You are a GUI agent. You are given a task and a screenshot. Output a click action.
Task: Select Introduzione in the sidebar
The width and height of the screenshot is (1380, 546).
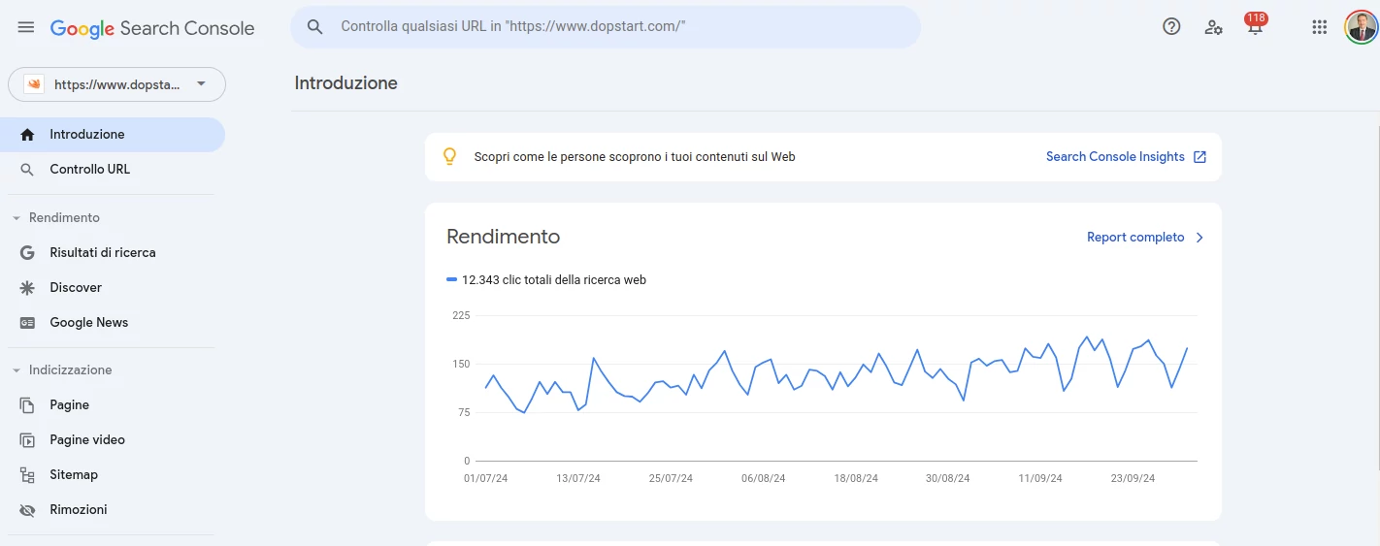pos(113,135)
